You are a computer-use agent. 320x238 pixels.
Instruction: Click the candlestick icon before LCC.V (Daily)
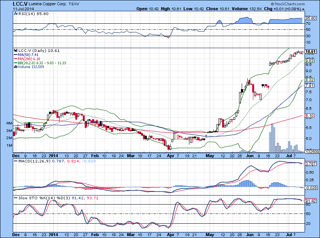click(16, 50)
